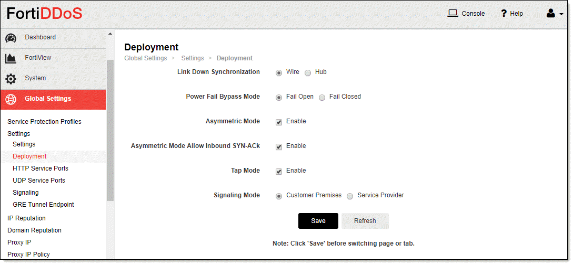Click the Global Settings globe icon

tap(11, 99)
